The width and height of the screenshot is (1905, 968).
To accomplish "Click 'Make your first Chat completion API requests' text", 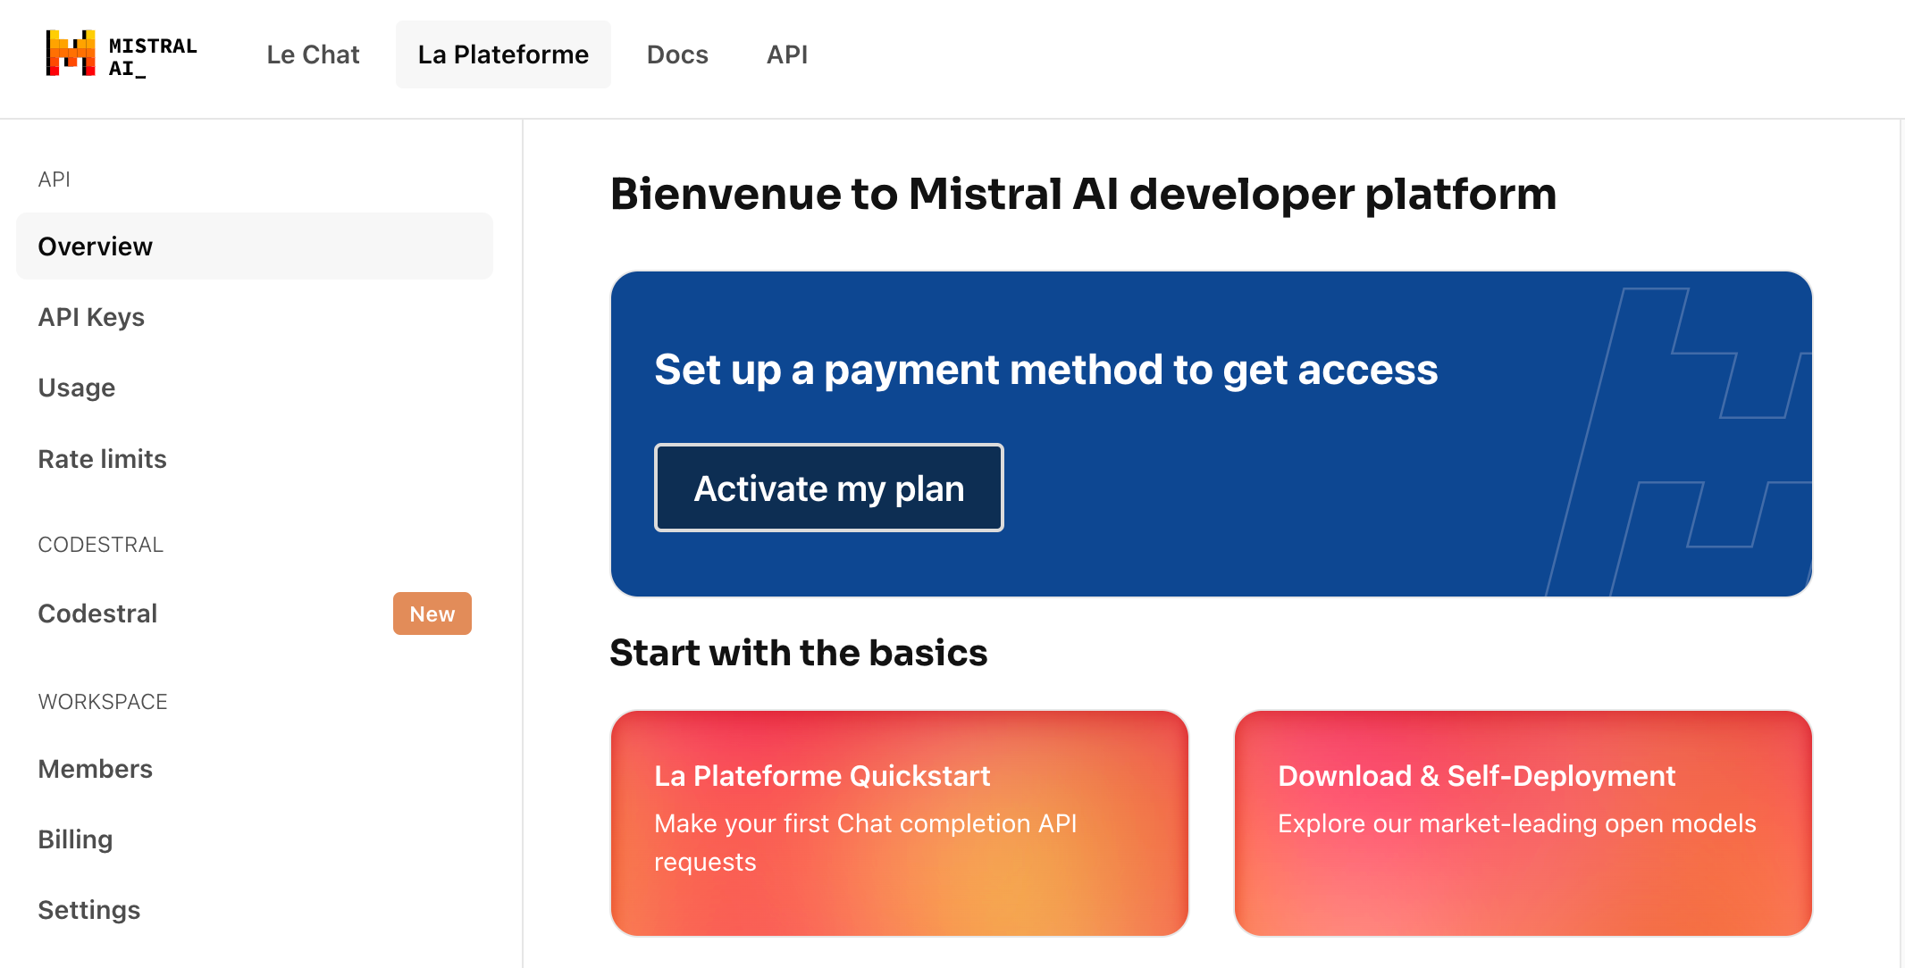I will (x=866, y=842).
